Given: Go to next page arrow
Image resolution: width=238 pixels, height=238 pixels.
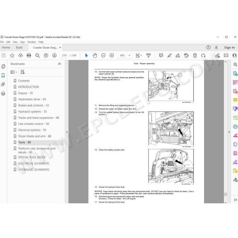Looking at the screenshot, I should tap(54, 55).
